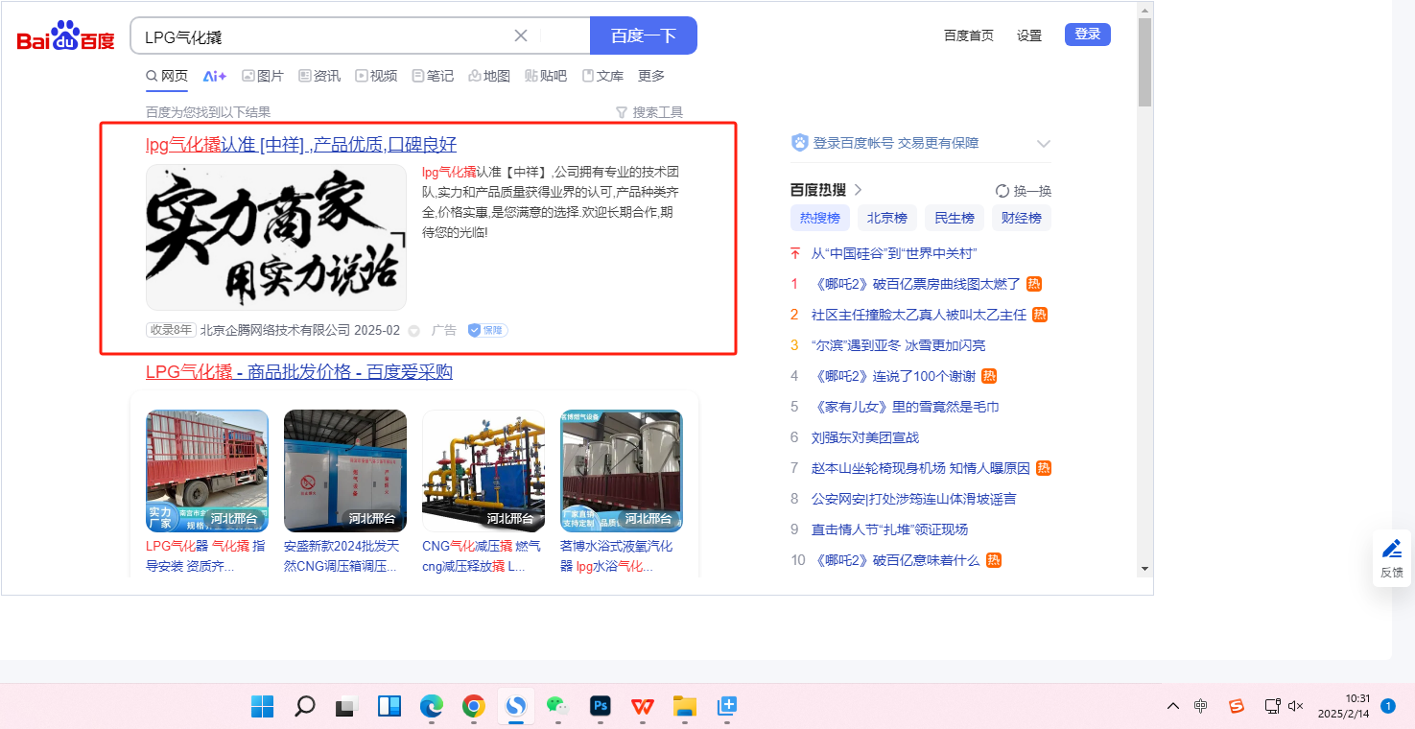Open the 搜索工具 filter dropdown

[649, 112]
